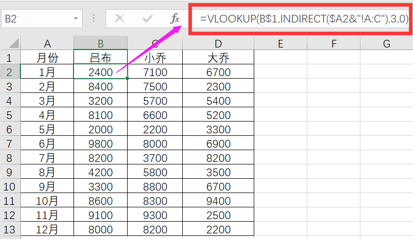Open the Name Box dropdown arrow
413x239 pixels.
point(76,18)
